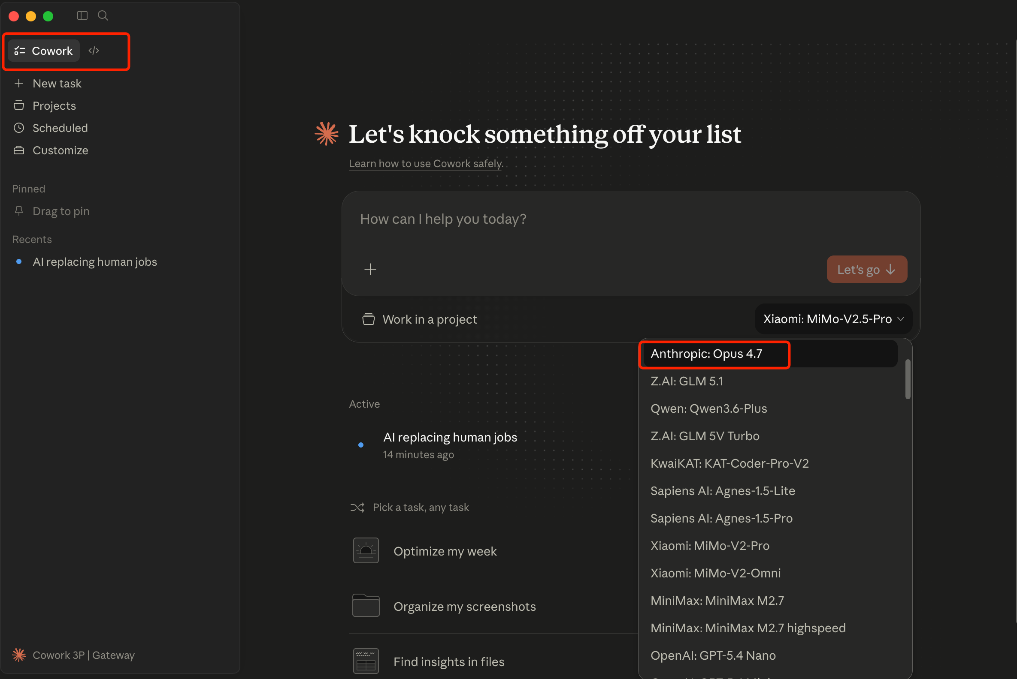Open recent task AI replacing human jobs in sidebar
The width and height of the screenshot is (1017, 679).
tap(95, 261)
